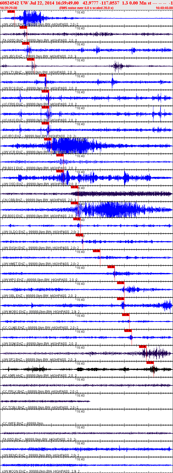This screenshot has height=473, width=173.
Task: Click the 'UW SP2 BHZ' station label
Action: (x=12, y=360)
